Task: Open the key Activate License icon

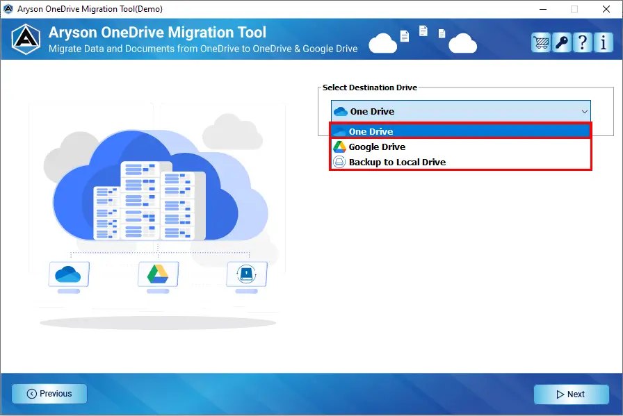Action: tap(561, 42)
